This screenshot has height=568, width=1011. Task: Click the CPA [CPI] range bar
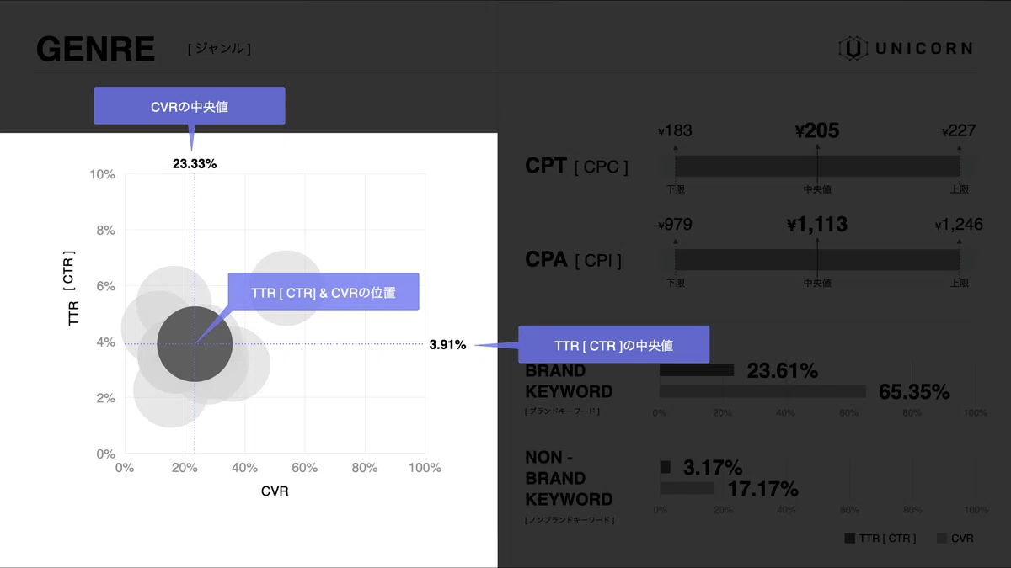pos(817,259)
